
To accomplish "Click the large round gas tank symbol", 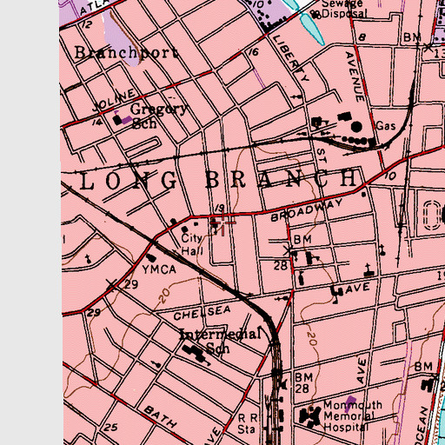I will pos(356,127).
